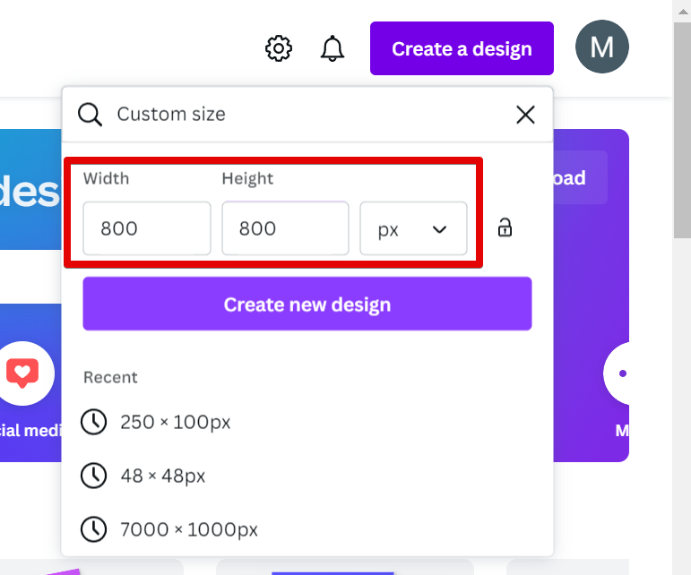Click the Create a design button
Screen dimensions: 691x575
[462, 48]
